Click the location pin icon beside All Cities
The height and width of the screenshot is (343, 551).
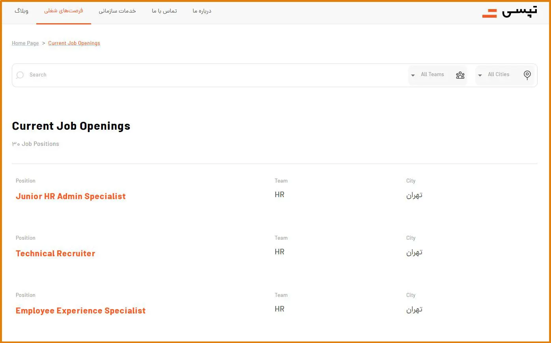coord(527,75)
